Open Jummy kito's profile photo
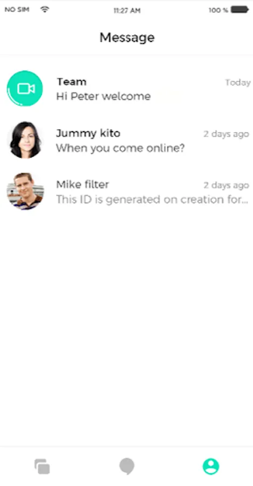Image resolution: width=253 pixels, height=486 pixels. tap(25, 140)
